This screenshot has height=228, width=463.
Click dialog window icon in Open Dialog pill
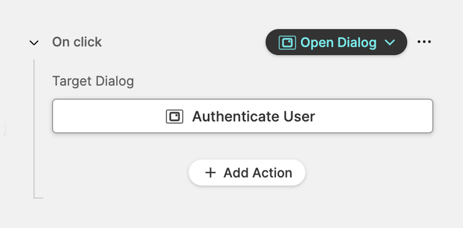tap(287, 43)
